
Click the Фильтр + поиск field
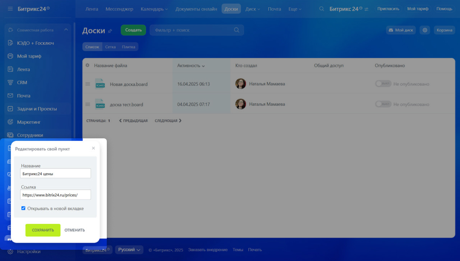point(197,30)
